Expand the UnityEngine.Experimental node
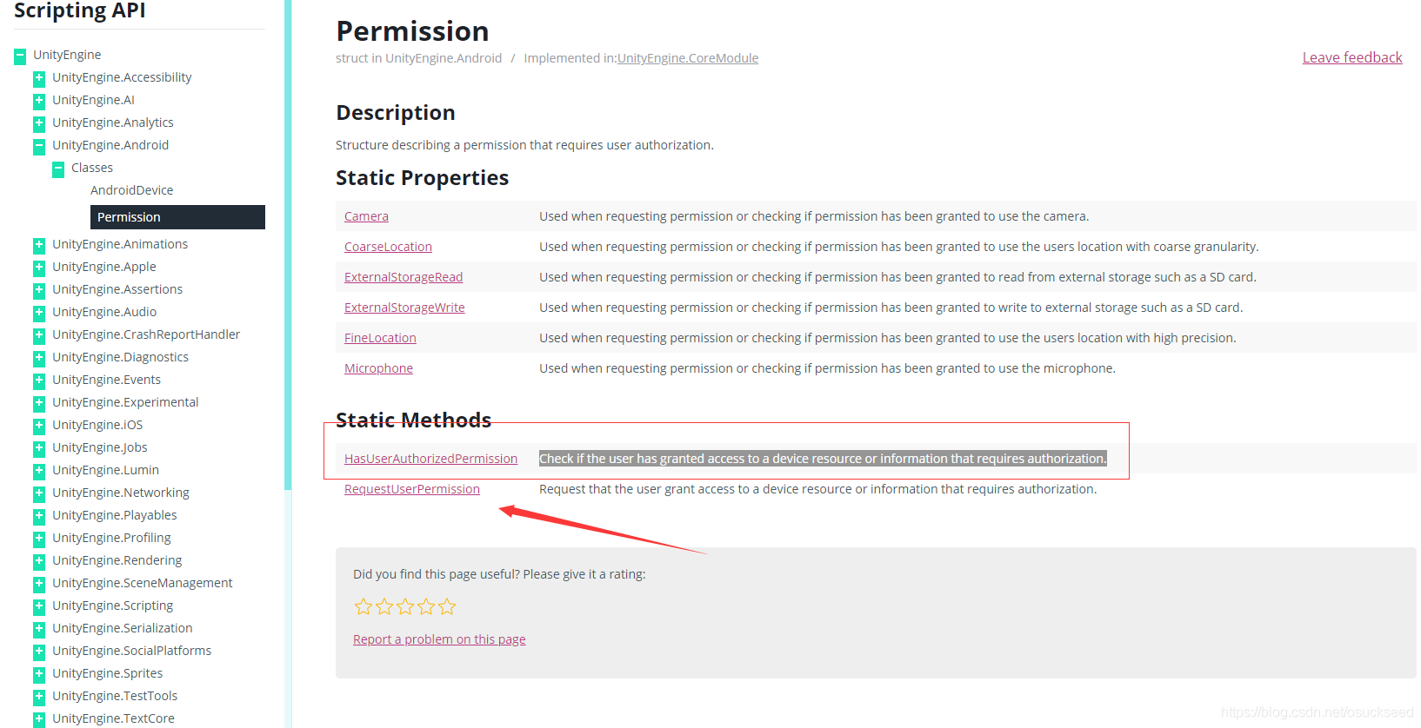1421x728 pixels. tap(39, 403)
